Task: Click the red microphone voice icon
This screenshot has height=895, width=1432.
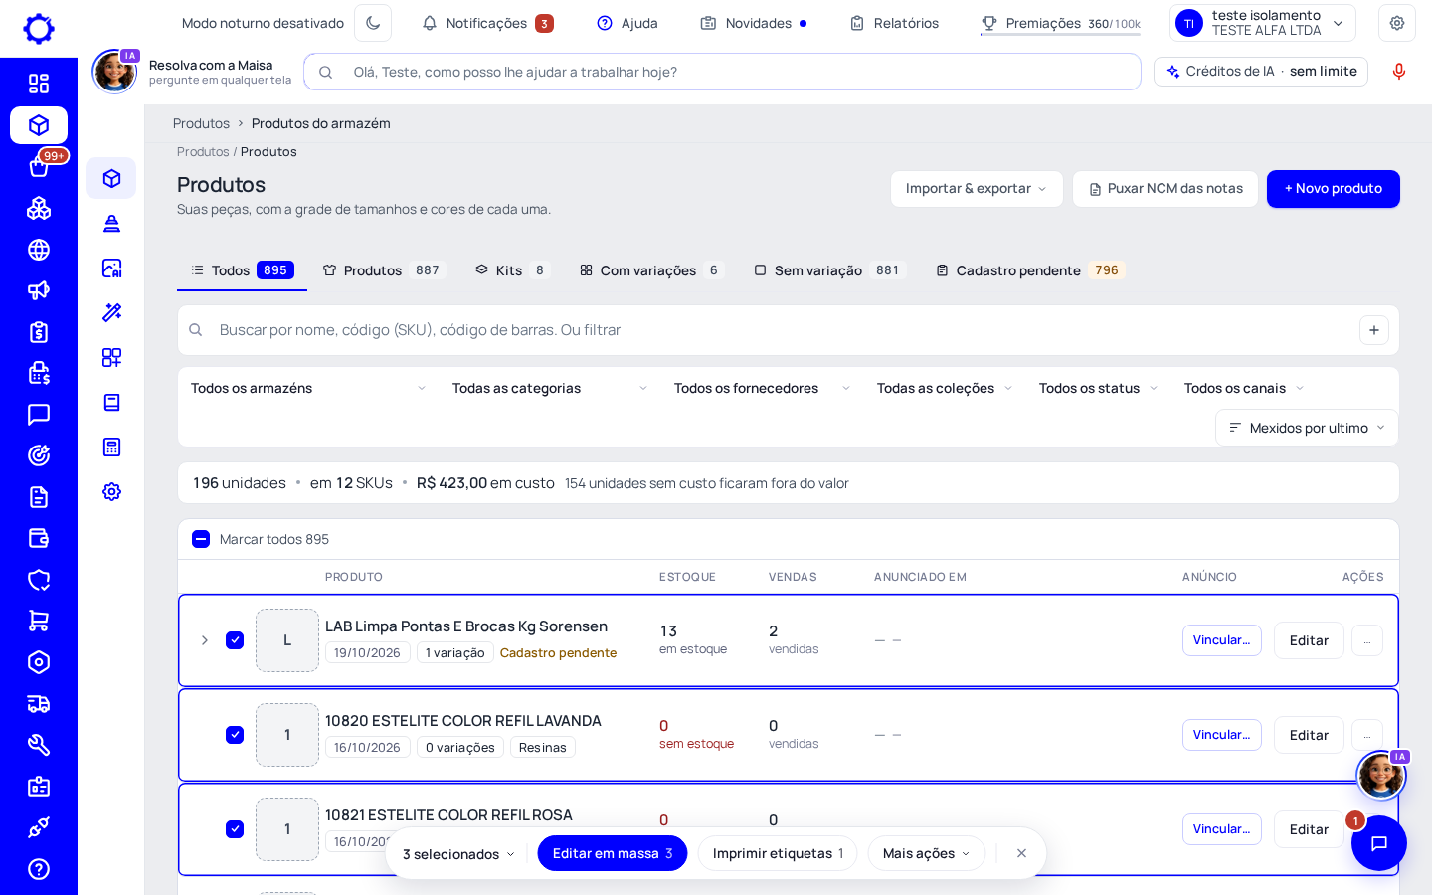Action: 1399,72
